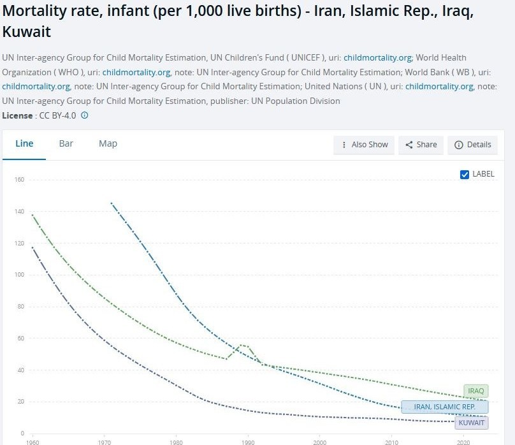Switch to the Bar tab
This screenshot has width=515, height=445.
pos(66,143)
